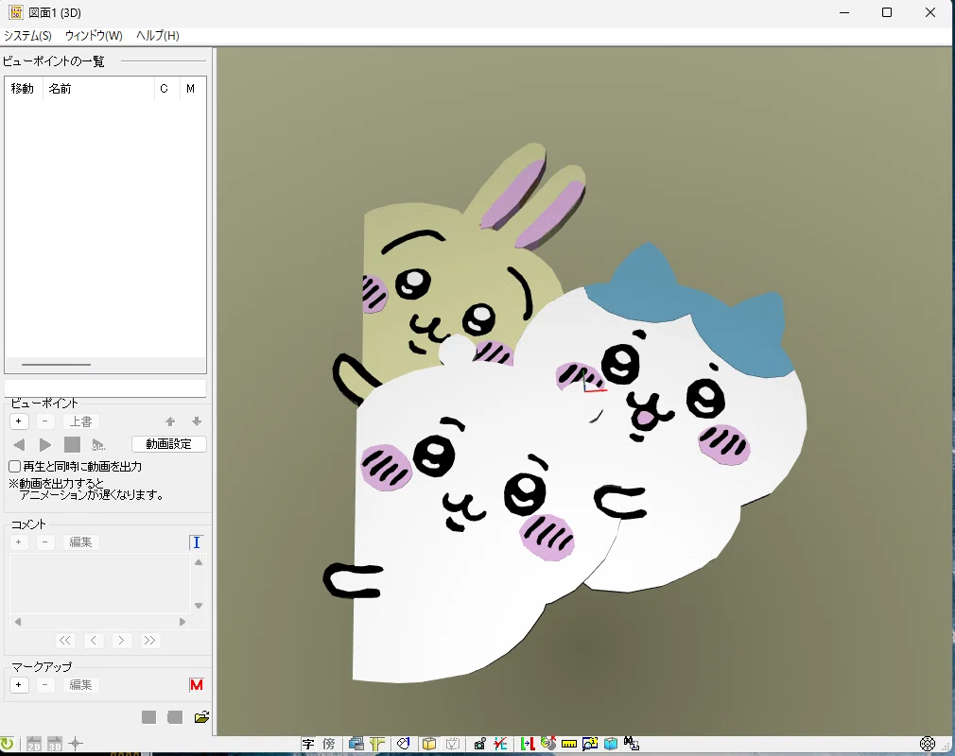Click the movie export icon beside stop
The image size is (955, 756).
click(98, 444)
